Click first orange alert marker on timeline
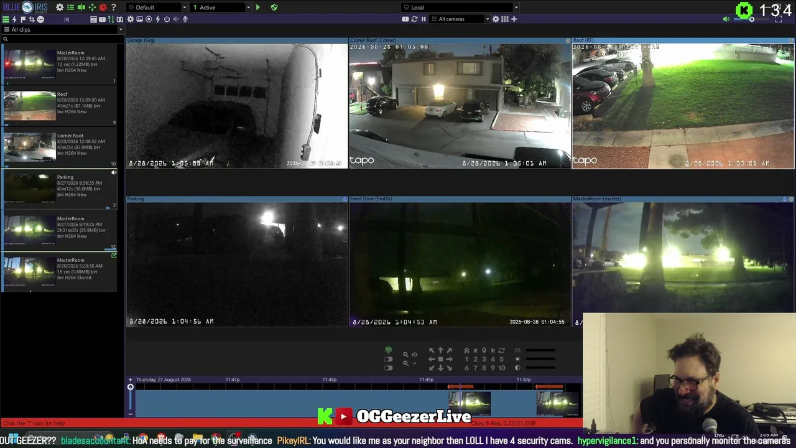796x448 pixels. (x=461, y=387)
